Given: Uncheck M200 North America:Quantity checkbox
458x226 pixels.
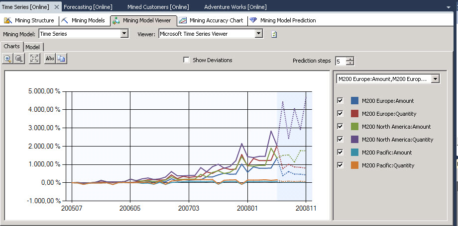Looking at the screenshot, I should [x=340, y=139].
